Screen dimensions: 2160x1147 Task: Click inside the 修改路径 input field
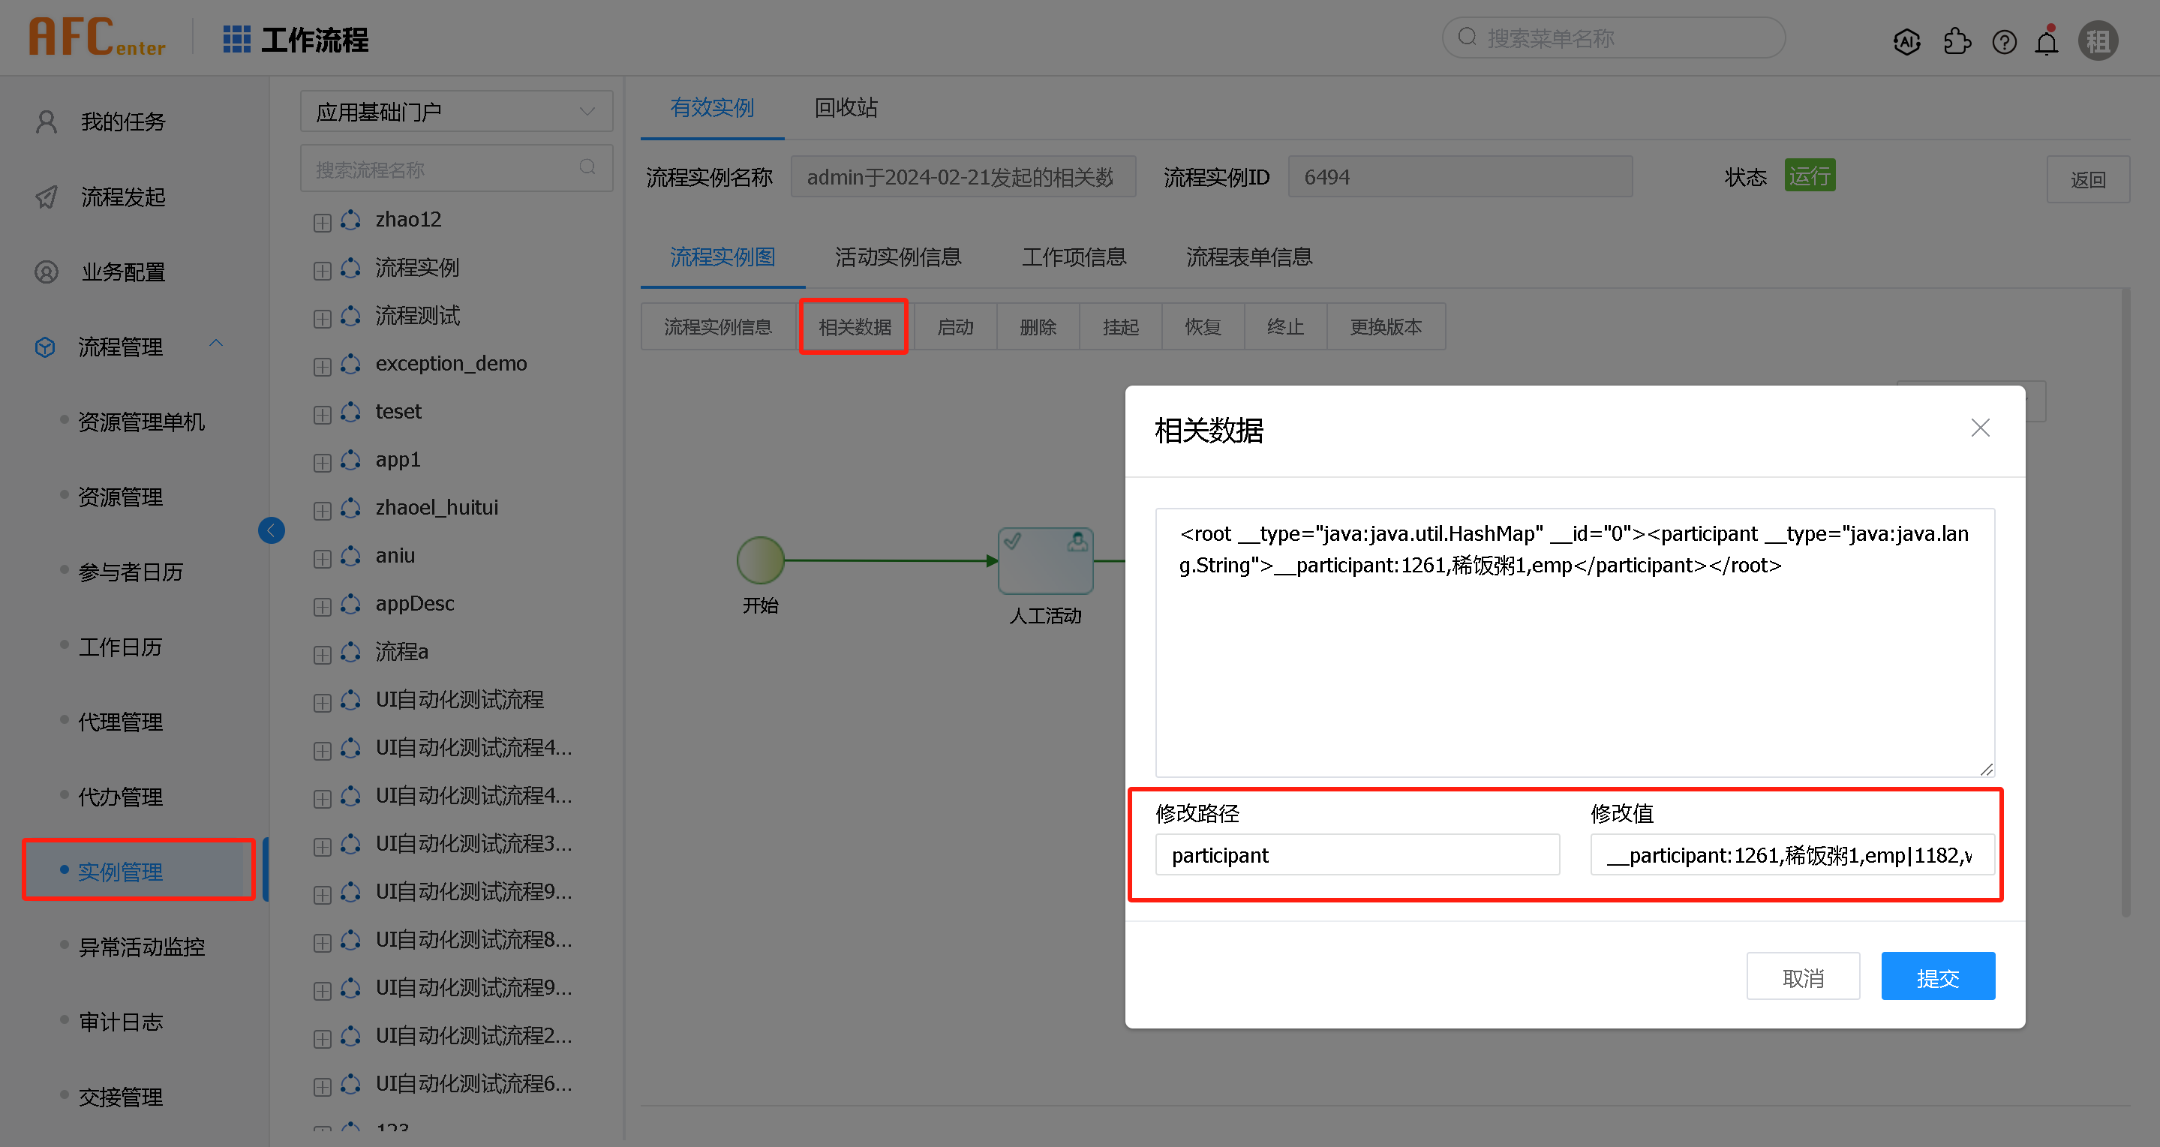point(1356,854)
